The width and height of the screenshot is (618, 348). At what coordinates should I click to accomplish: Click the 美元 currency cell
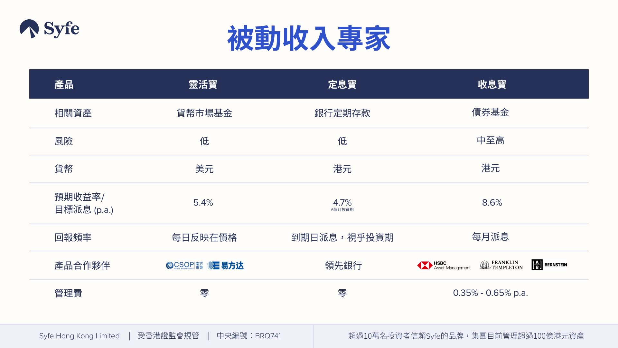(x=204, y=169)
